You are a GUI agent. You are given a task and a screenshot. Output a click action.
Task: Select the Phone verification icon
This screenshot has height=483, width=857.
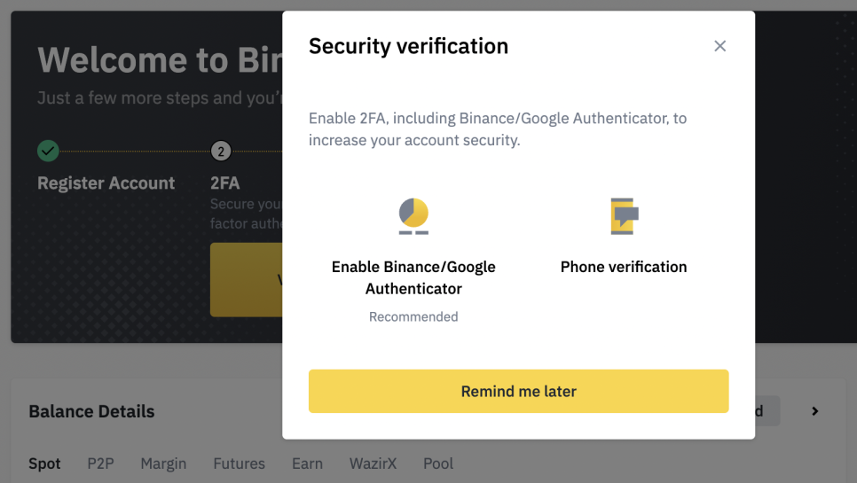click(x=625, y=216)
